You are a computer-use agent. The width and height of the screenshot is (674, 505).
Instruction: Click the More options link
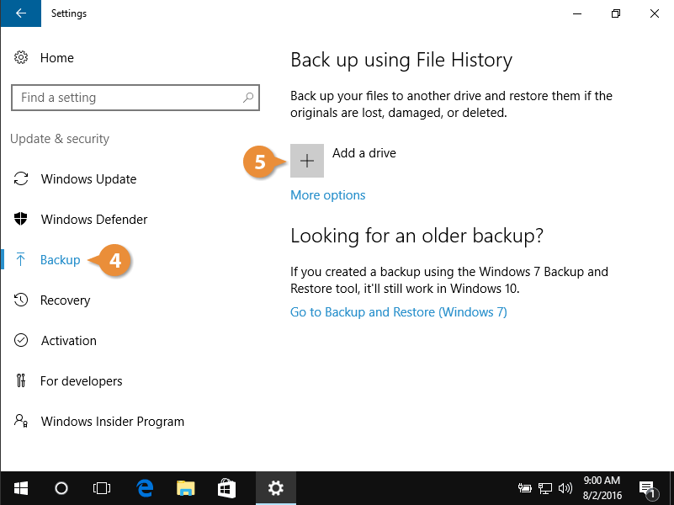click(328, 195)
